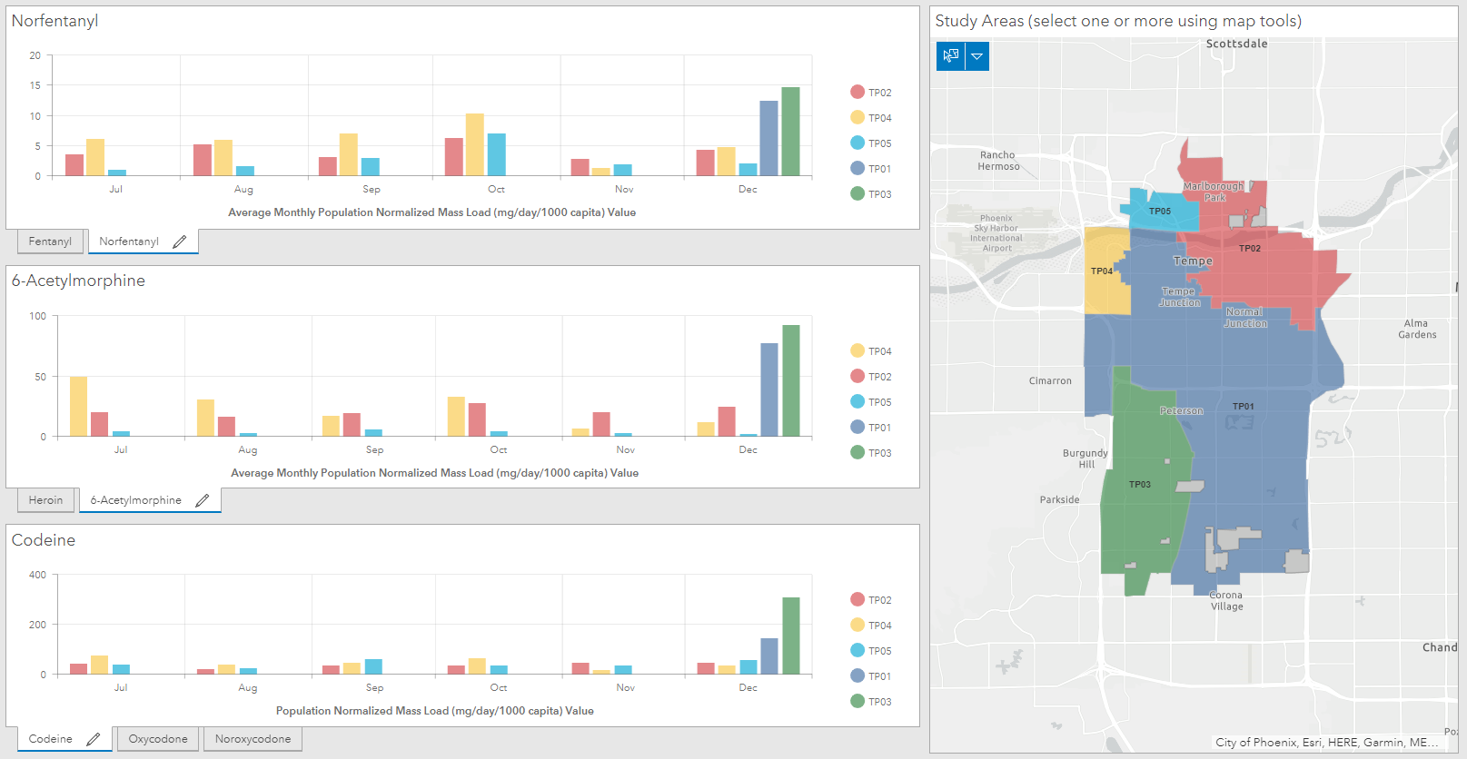Image resolution: width=1467 pixels, height=759 pixels.
Task: Open the selection tool dropdown arrow
Action: pyautogui.click(x=976, y=56)
